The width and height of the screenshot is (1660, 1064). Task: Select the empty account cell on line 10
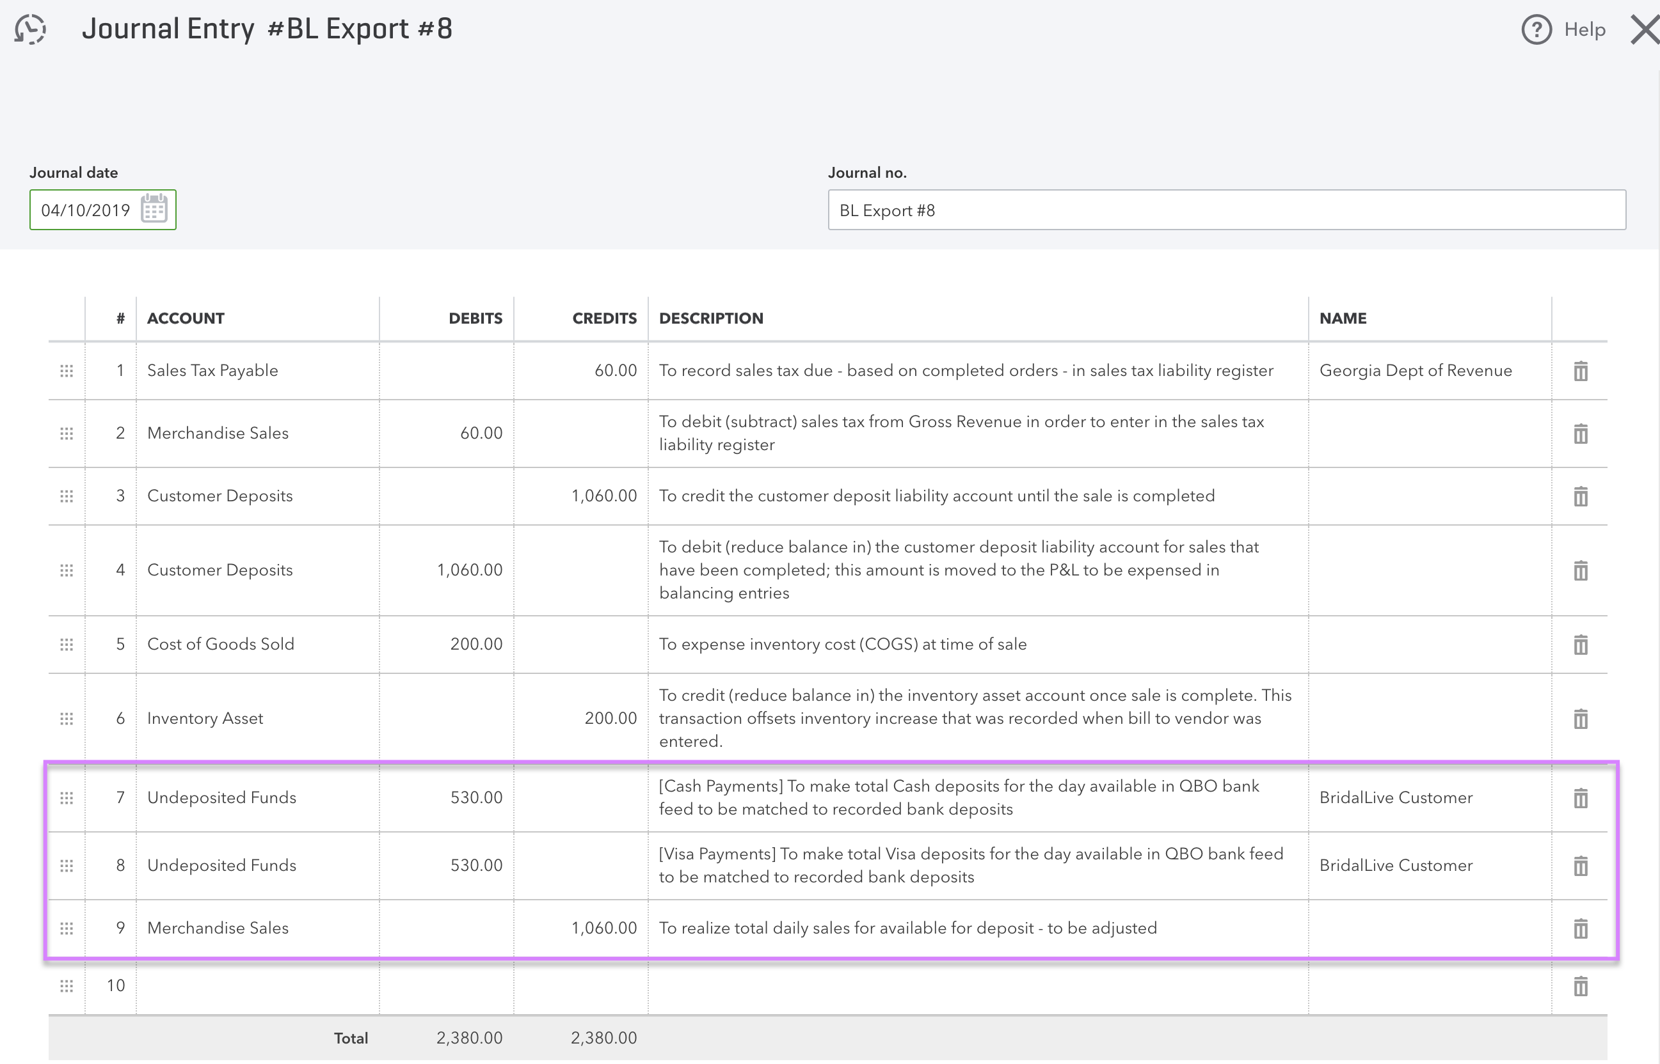click(x=257, y=986)
